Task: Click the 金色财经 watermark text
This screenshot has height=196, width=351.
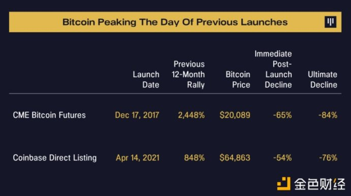Action: coord(320,184)
